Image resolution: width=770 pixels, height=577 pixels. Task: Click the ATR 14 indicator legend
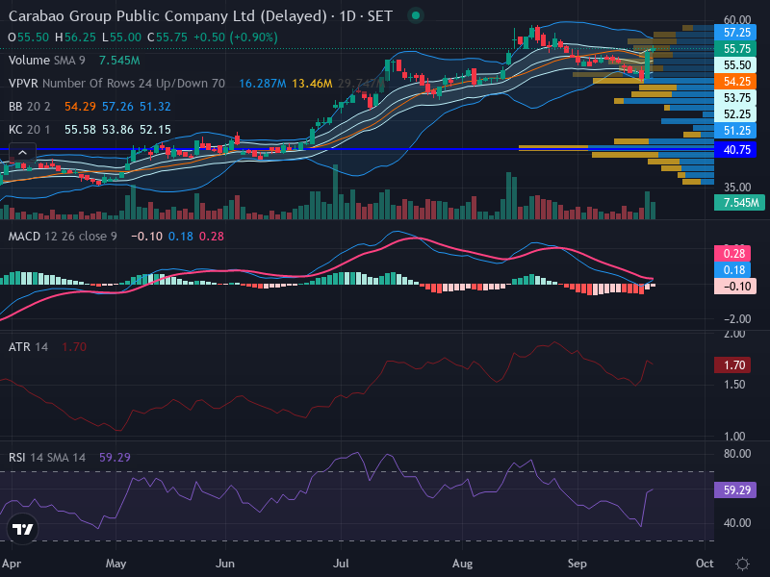coord(28,347)
